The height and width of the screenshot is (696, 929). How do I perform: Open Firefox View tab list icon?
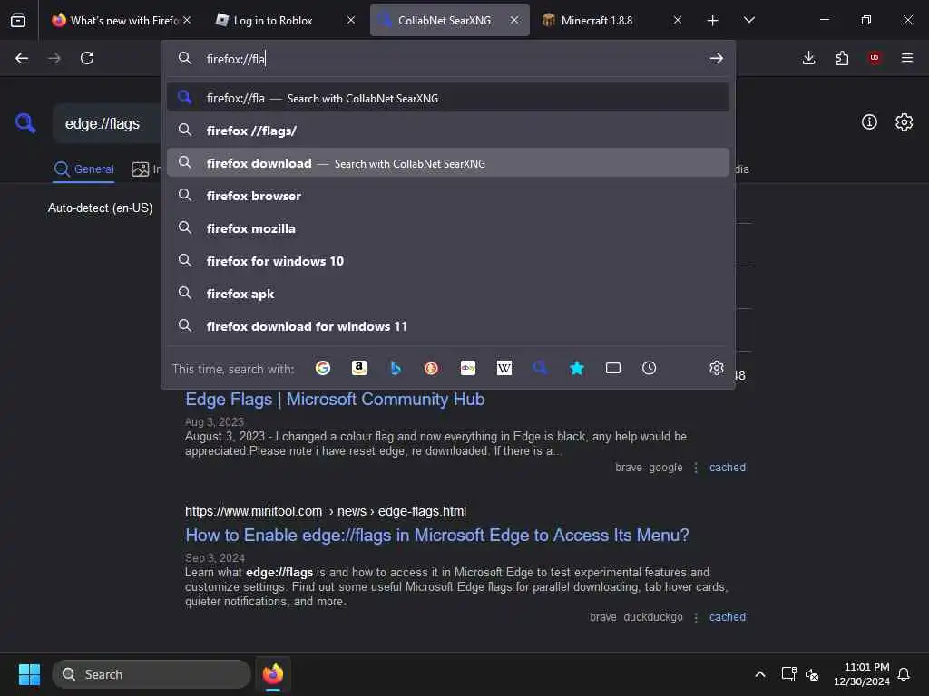(x=18, y=20)
